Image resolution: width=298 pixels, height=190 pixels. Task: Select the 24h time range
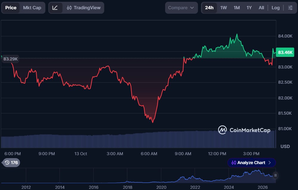tap(209, 8)
